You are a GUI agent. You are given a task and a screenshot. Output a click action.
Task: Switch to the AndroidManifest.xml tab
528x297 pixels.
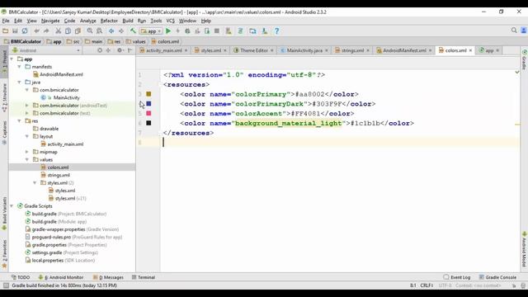[x=404, y=50]
